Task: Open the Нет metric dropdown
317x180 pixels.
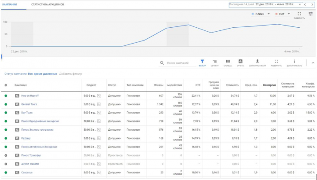Action: click(283, 14)
